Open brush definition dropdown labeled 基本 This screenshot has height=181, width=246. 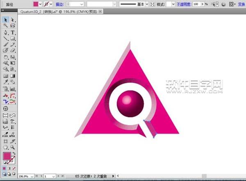[147, 4]
